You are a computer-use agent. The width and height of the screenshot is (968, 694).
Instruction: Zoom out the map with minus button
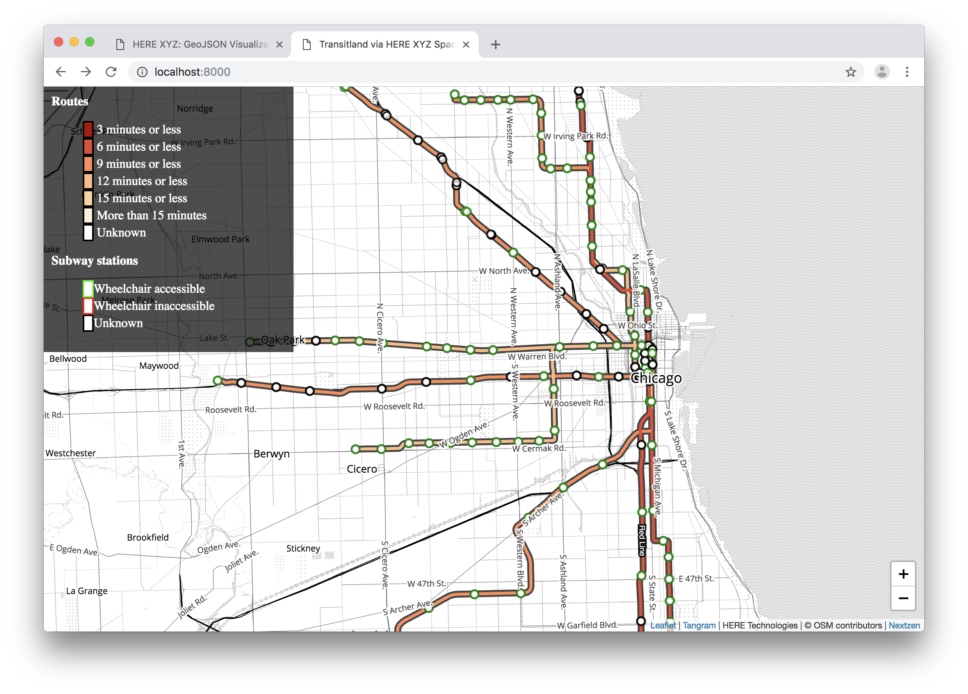pyautogui.click(x=903, y=598)
